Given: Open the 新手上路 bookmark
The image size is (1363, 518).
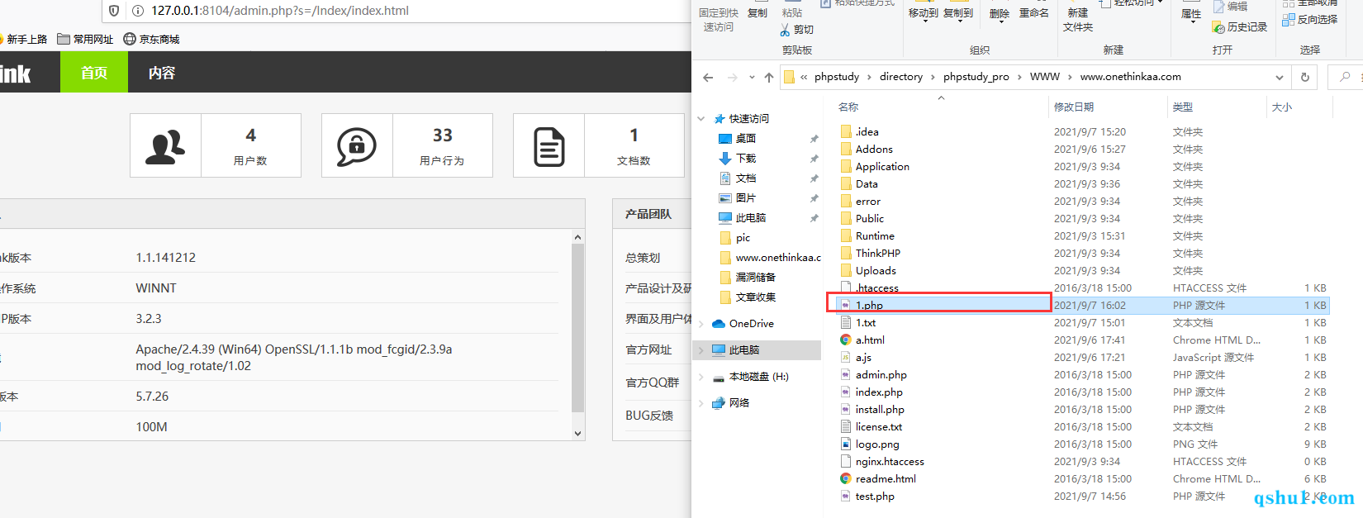Looking at the screenshot, I should tap(24, 39).
